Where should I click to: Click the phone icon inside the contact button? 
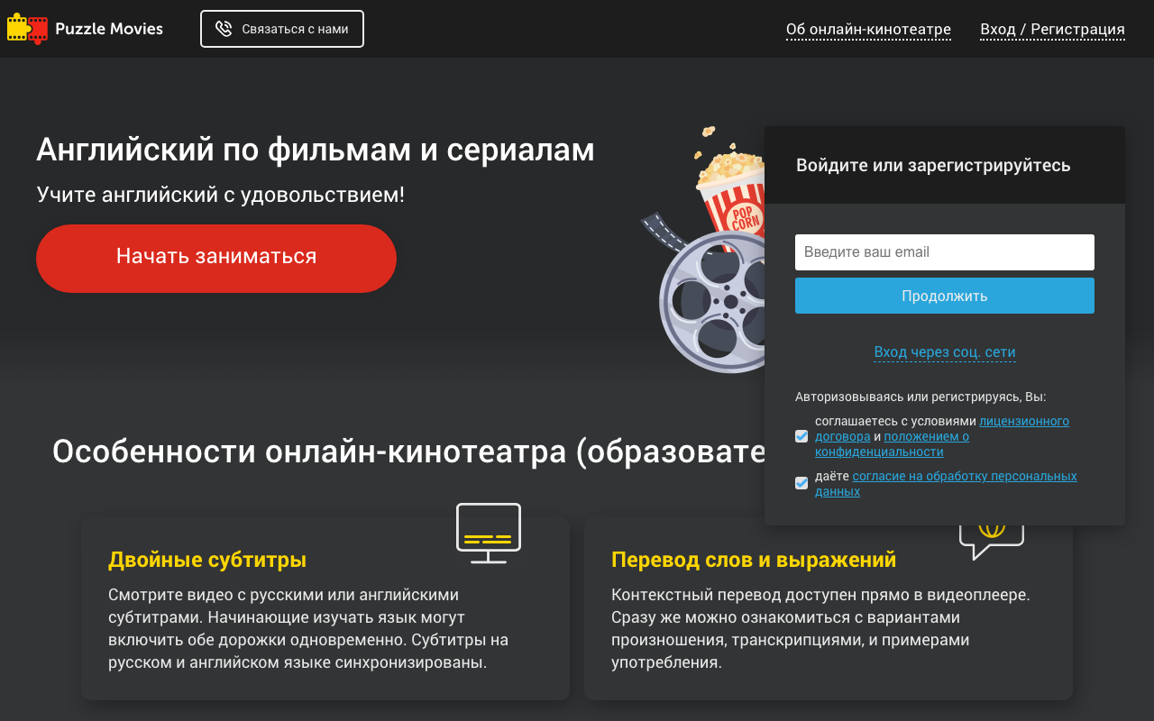click(224, 28)
